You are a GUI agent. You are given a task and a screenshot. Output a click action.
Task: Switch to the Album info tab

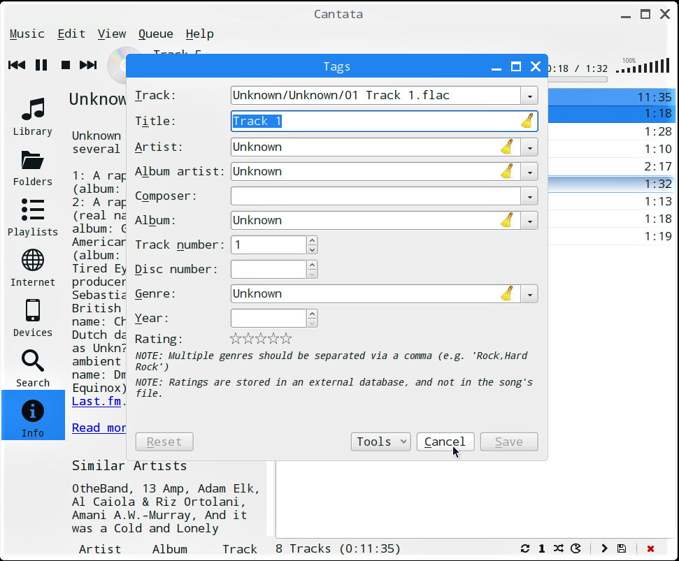170,549
